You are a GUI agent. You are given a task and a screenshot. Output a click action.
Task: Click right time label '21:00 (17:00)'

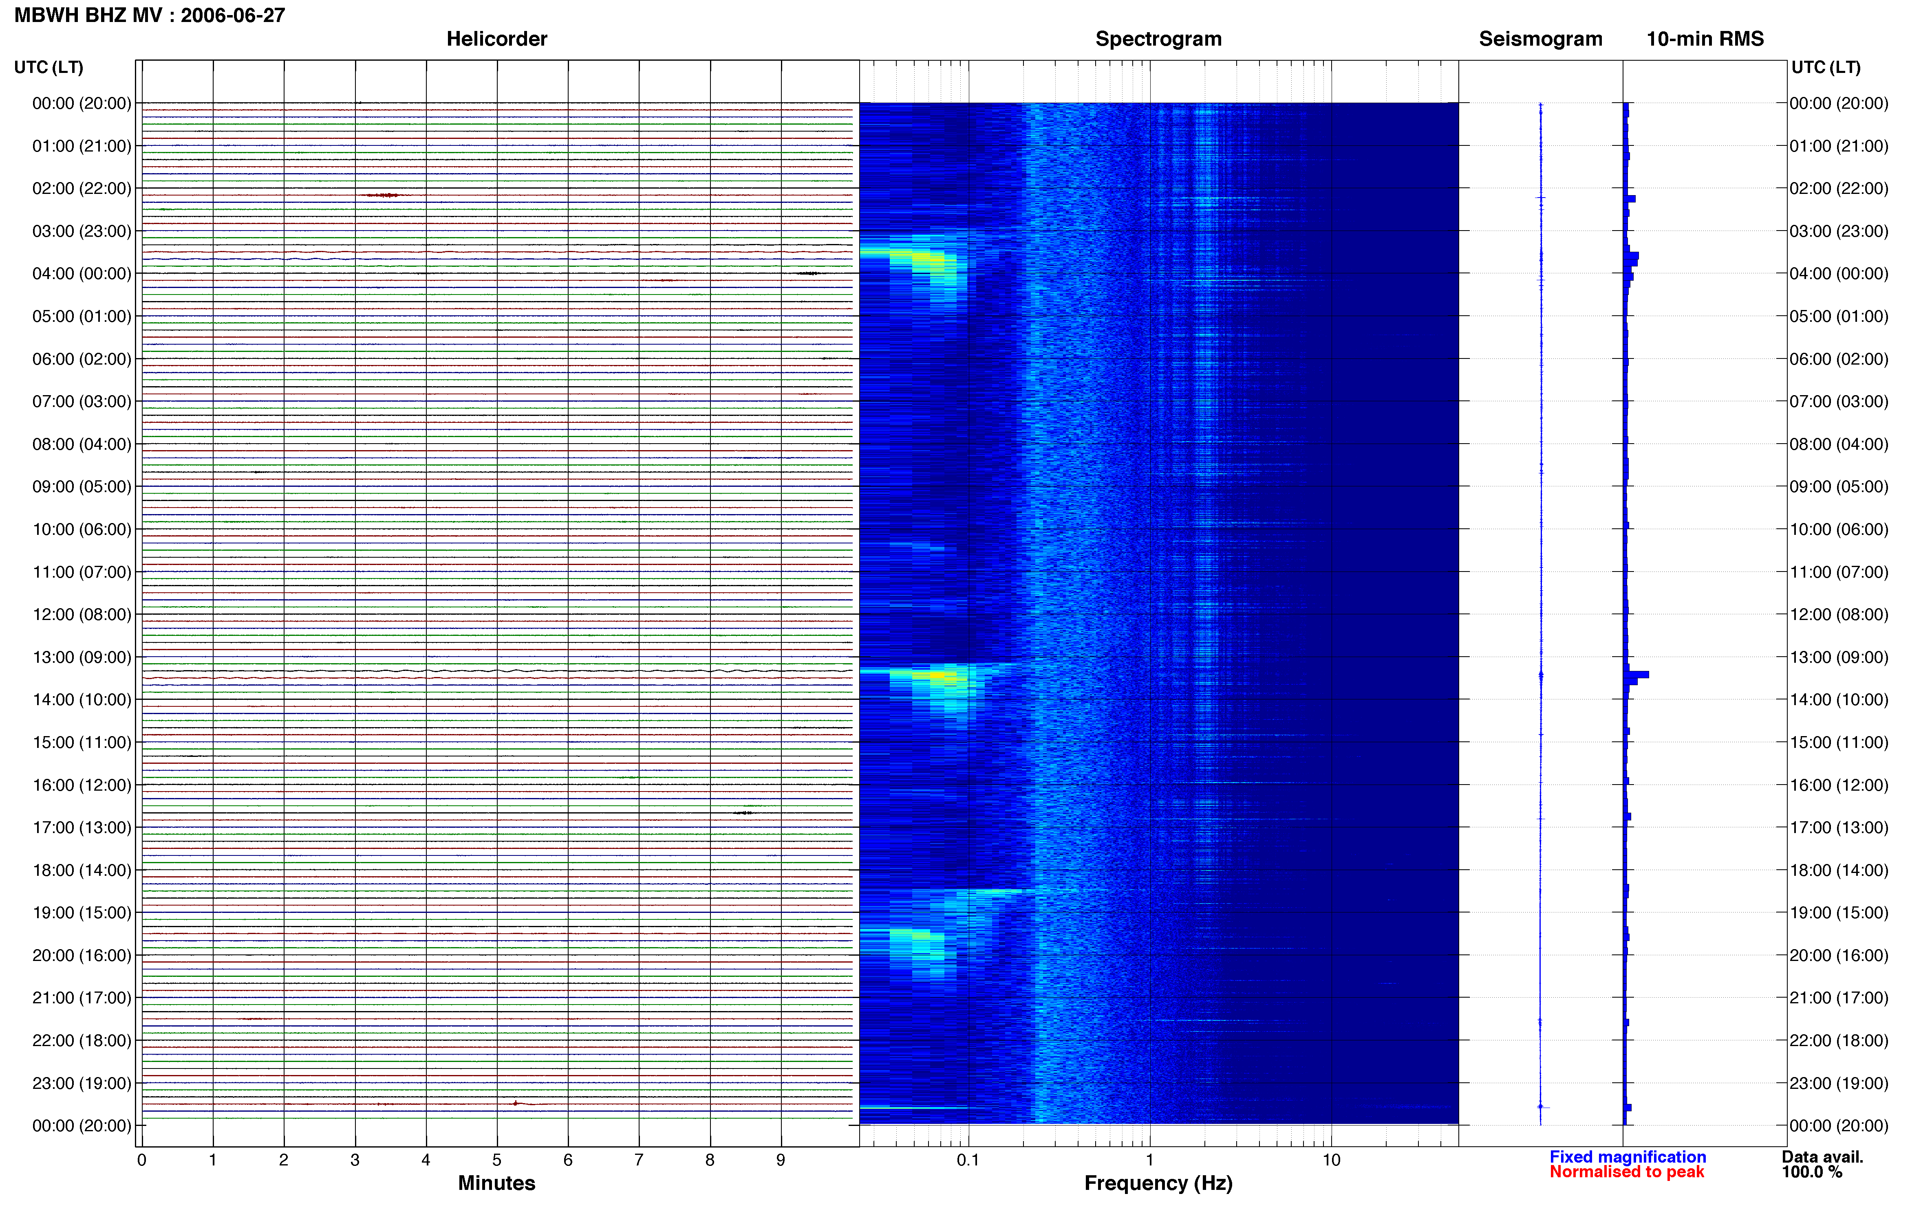point(1839,998)
